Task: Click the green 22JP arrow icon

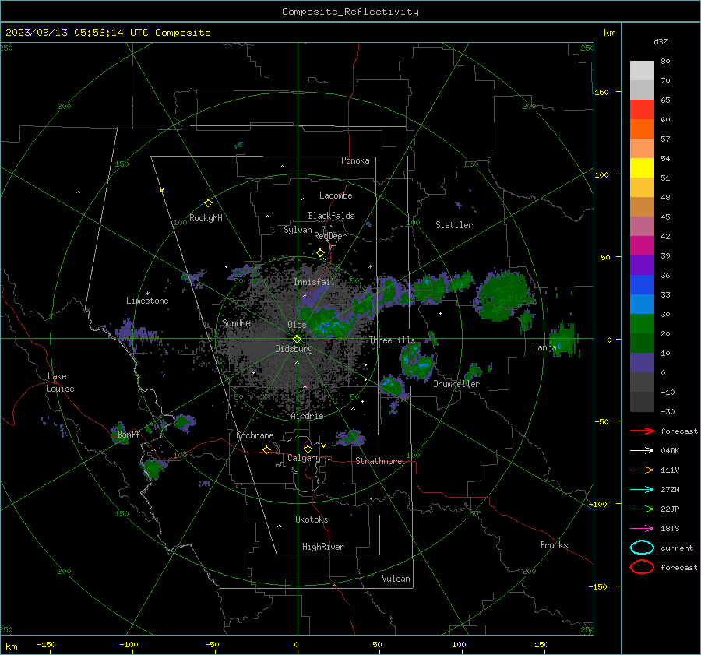Action: pos(642,509)
